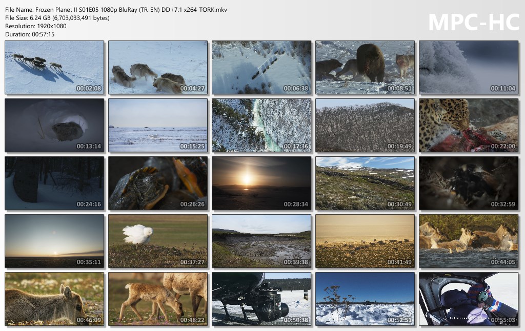Select the thumbnail stamped 00:39:38
This screenshot has width=525, height=331.
click(261, 241)
